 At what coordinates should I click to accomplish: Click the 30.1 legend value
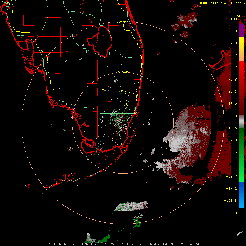click(233, 92)
